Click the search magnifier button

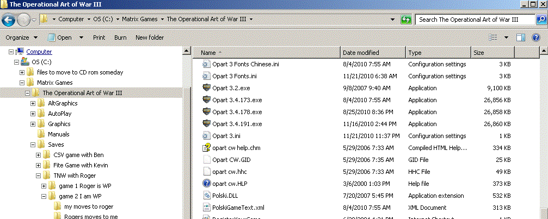click(x=541, y=20)
